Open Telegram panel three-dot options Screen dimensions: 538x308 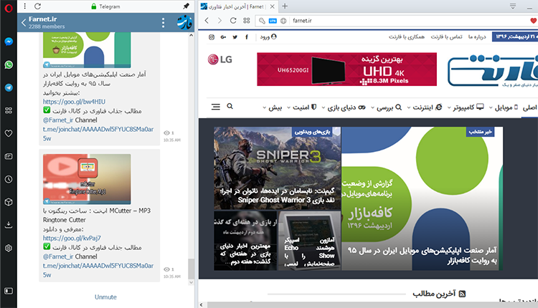click(25, 6)
